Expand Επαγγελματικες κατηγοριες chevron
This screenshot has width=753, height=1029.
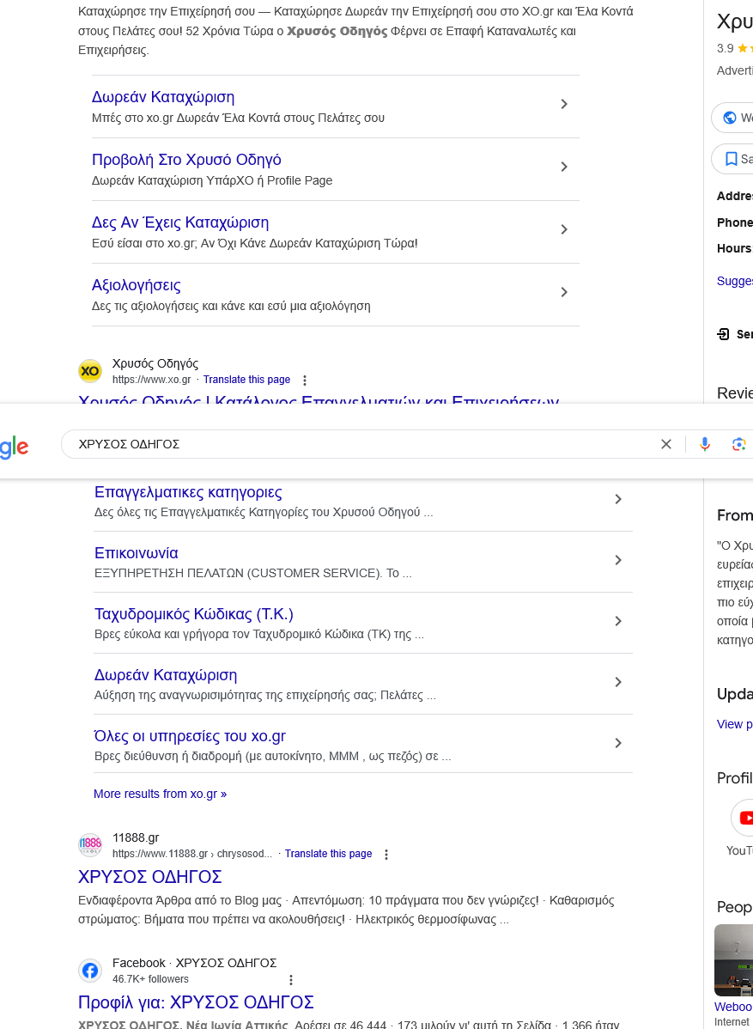(x=618, y=499)
